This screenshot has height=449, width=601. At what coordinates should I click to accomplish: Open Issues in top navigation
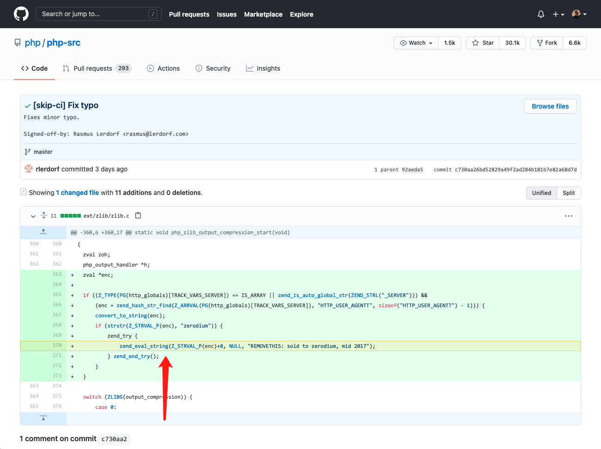point(227,14)
